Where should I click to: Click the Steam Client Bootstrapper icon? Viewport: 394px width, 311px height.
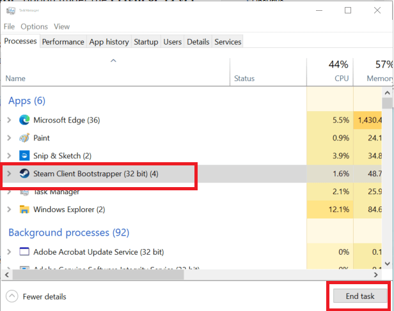[x=24, y=174]
